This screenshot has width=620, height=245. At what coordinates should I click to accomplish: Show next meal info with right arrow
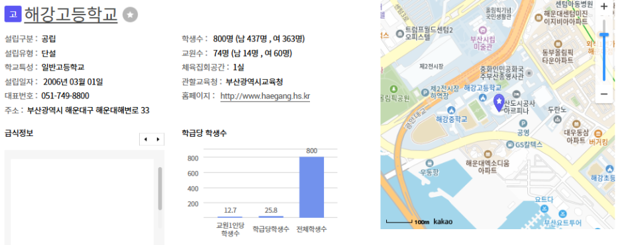(158, 139)
